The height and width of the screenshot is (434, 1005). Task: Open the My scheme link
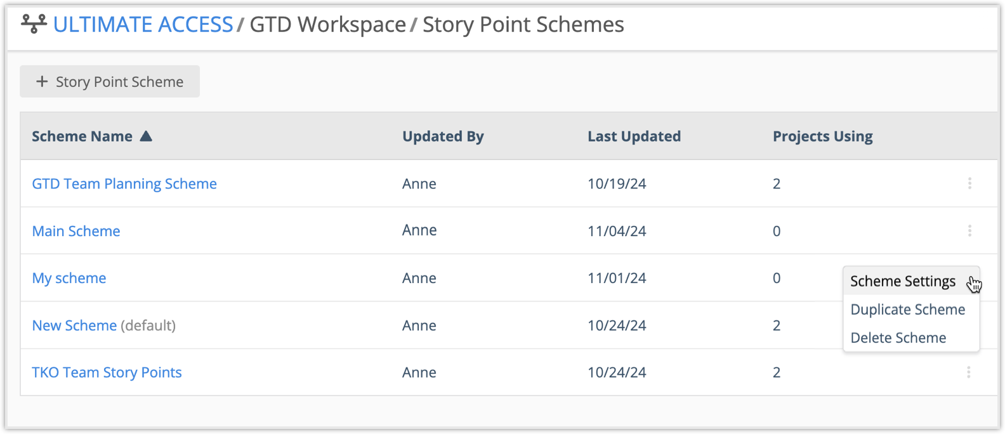pos(69,278)
